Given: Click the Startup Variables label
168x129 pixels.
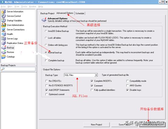Looking at the screenshot, I should (x=15, y=21).
